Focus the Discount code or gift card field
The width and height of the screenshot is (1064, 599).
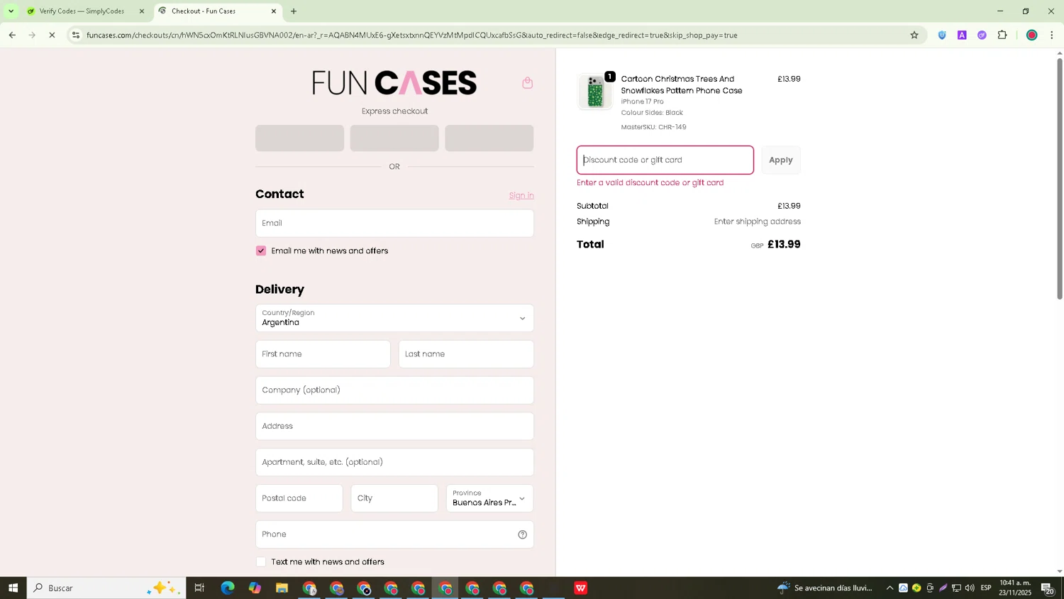(665, 160)
